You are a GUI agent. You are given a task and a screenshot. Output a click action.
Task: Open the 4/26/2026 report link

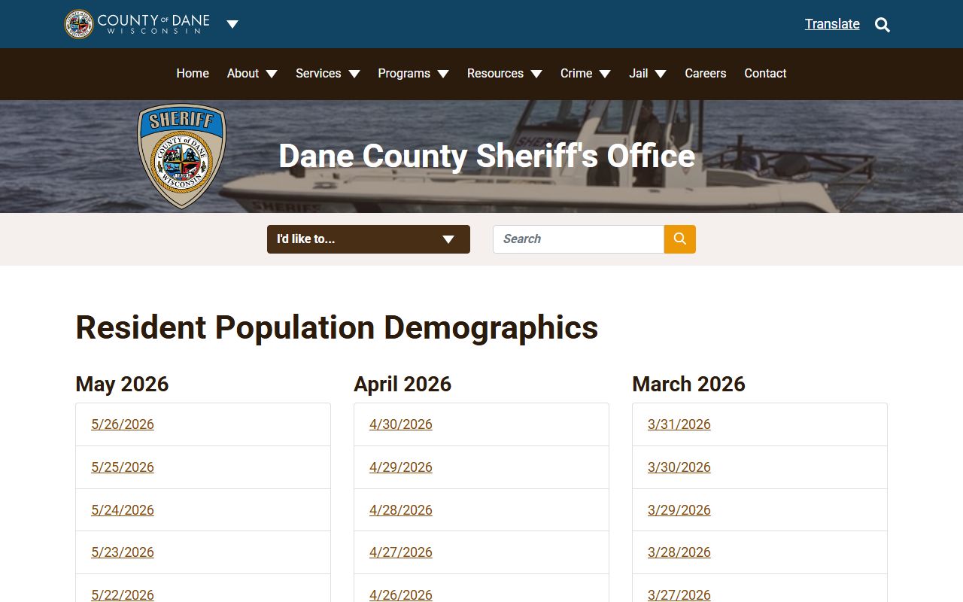401,594
